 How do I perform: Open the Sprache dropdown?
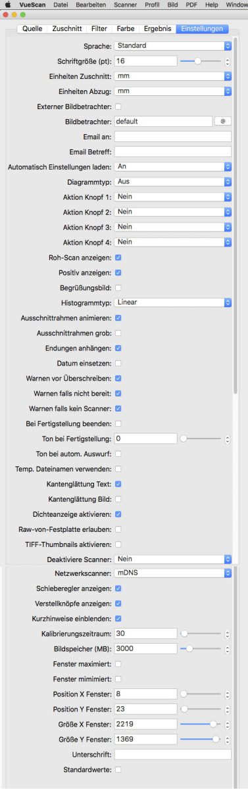173,46
